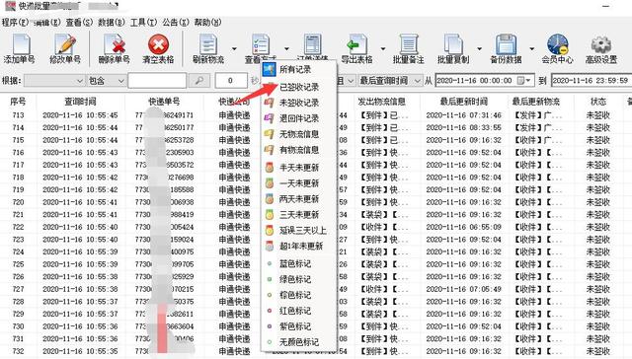Select 三天未更新 menu entry
The width and height of the screenshot is (632, 359).
[x=298, y=215]
